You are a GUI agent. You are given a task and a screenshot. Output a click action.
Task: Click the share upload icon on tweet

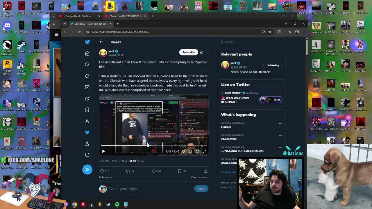(206, 171)
